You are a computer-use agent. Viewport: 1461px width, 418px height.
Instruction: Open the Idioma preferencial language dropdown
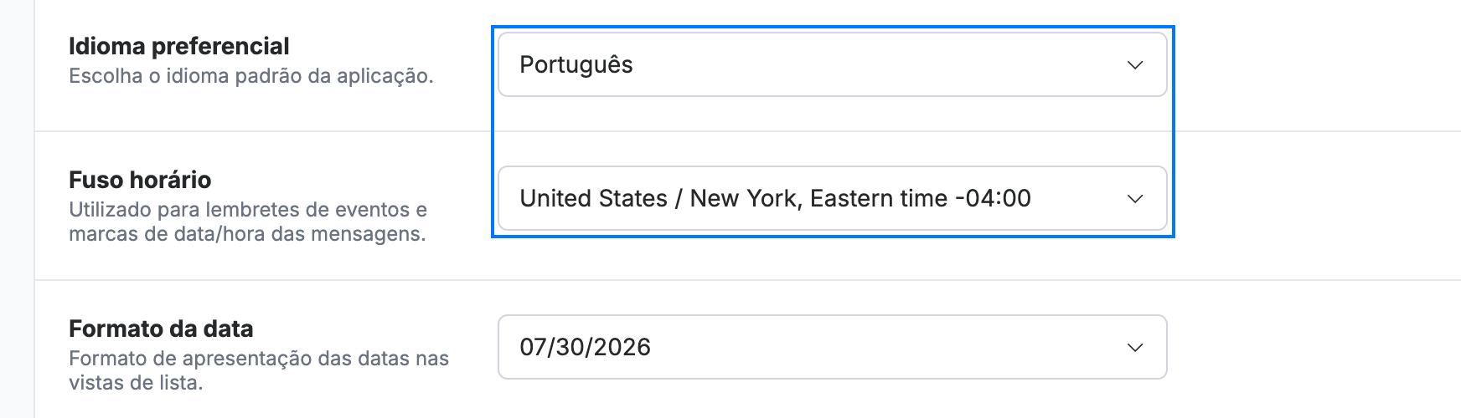click(x=832, y=64)
